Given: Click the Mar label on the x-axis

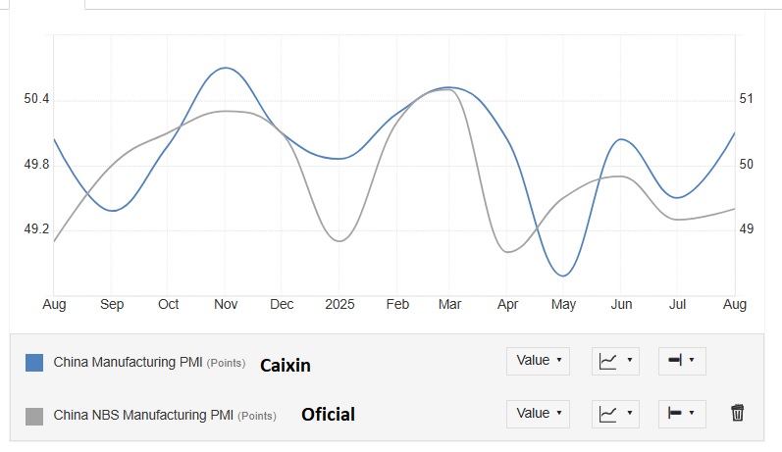Looking at the screenshot, I should tap(450, 305).
